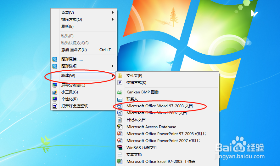Choose 文本文档 text document entry
Viewport: 280px width, 166px height.
(167, 155)
